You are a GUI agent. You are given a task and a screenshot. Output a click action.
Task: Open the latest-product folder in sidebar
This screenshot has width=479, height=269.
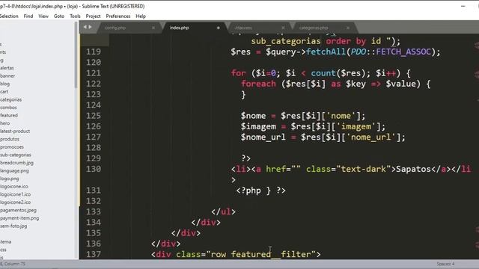point(15,132)
